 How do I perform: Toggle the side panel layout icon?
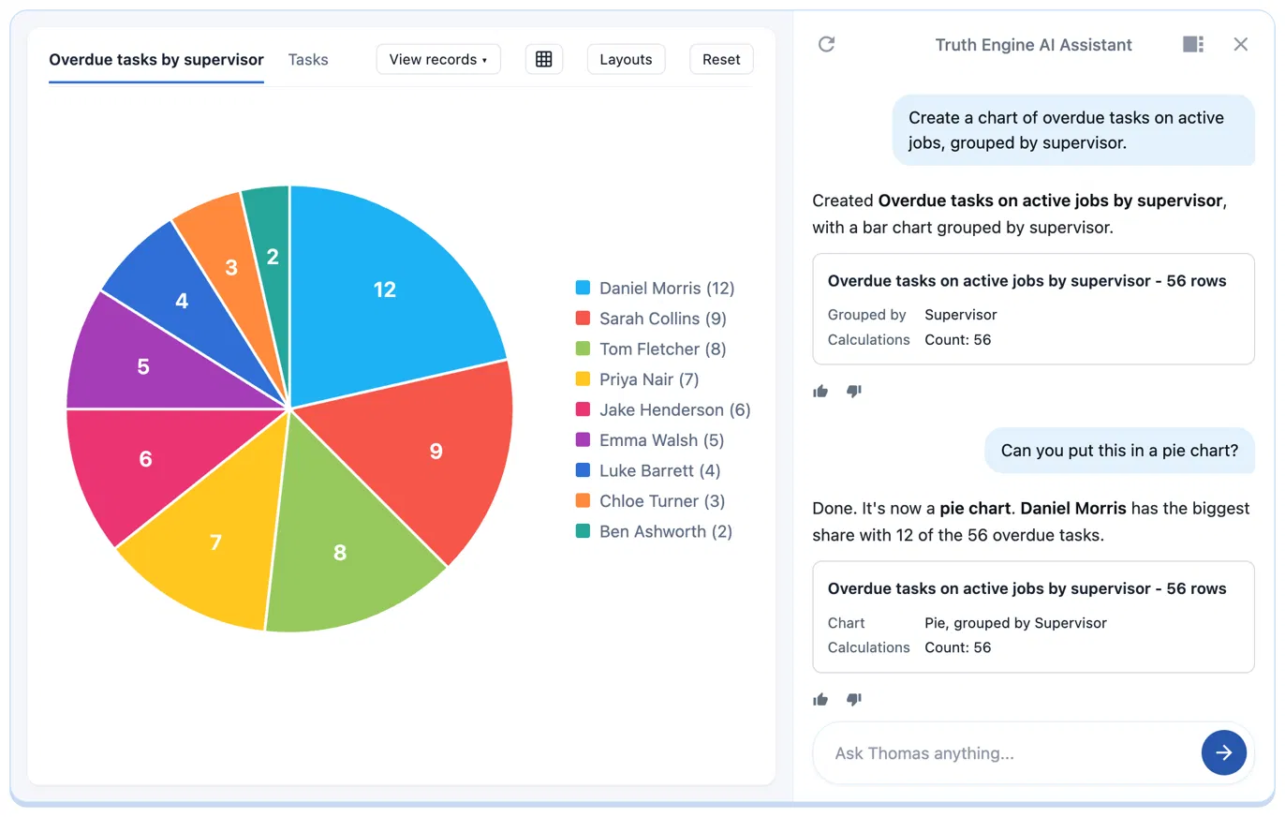pyautogui.click(x=1193, y=44)
